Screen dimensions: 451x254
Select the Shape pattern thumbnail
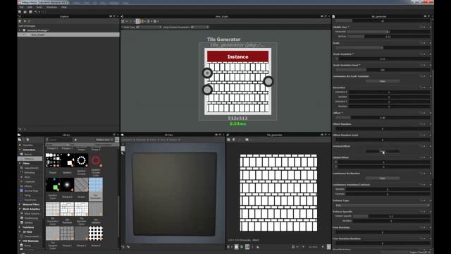click(x=53, y=160)
